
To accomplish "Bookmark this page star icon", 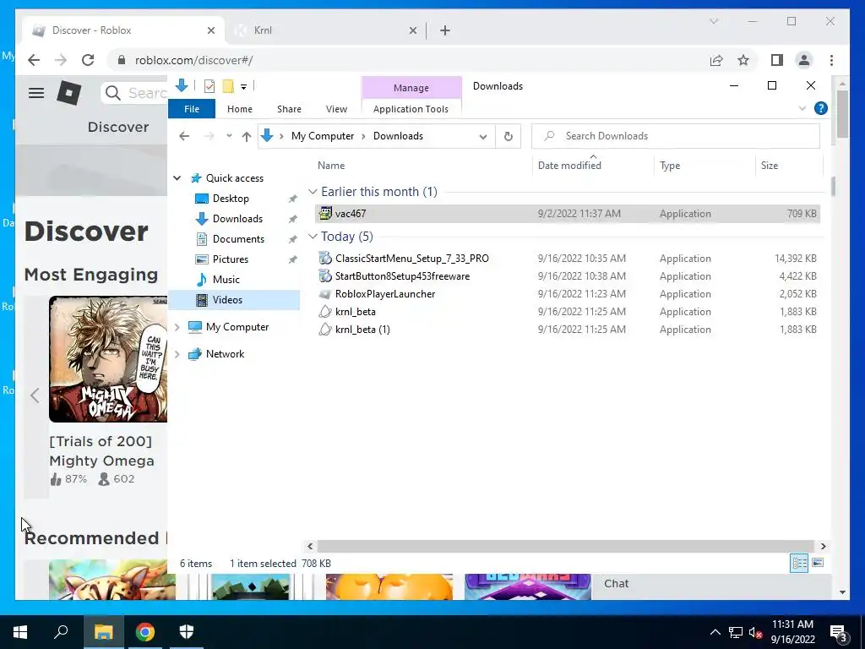I will click(743, 60).
